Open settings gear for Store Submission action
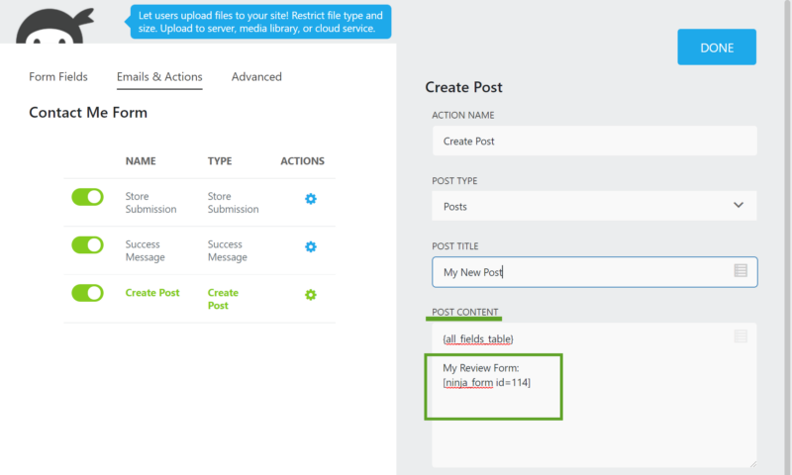 point(311,199)
